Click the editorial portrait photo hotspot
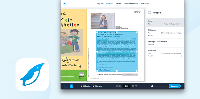200x99 pixels. point(102,21)
